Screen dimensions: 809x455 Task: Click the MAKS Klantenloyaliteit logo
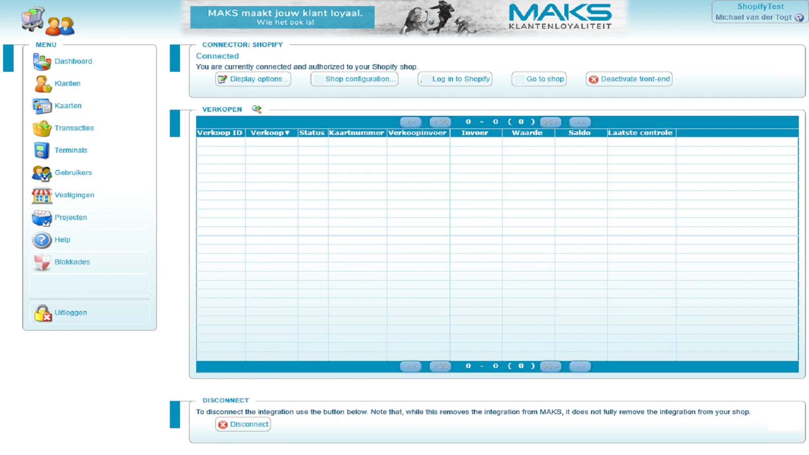pyautogui.click(x=560, y=17)
